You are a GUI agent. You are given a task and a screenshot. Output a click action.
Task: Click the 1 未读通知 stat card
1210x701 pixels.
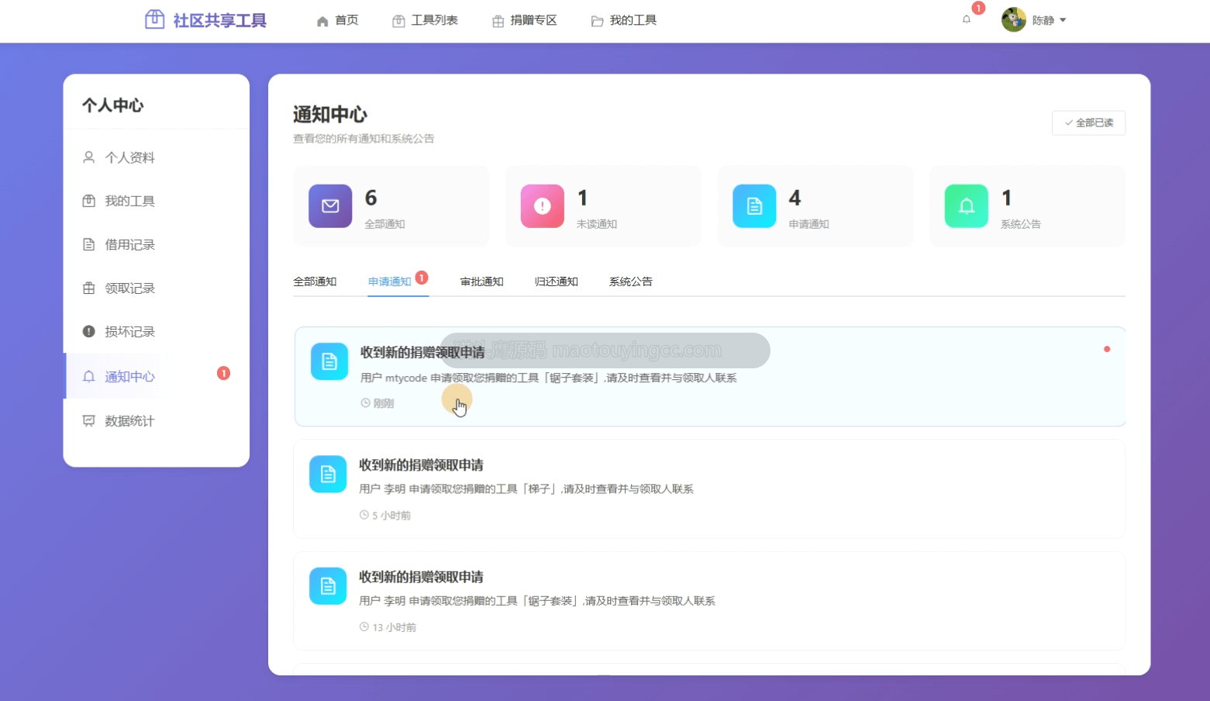603,206
